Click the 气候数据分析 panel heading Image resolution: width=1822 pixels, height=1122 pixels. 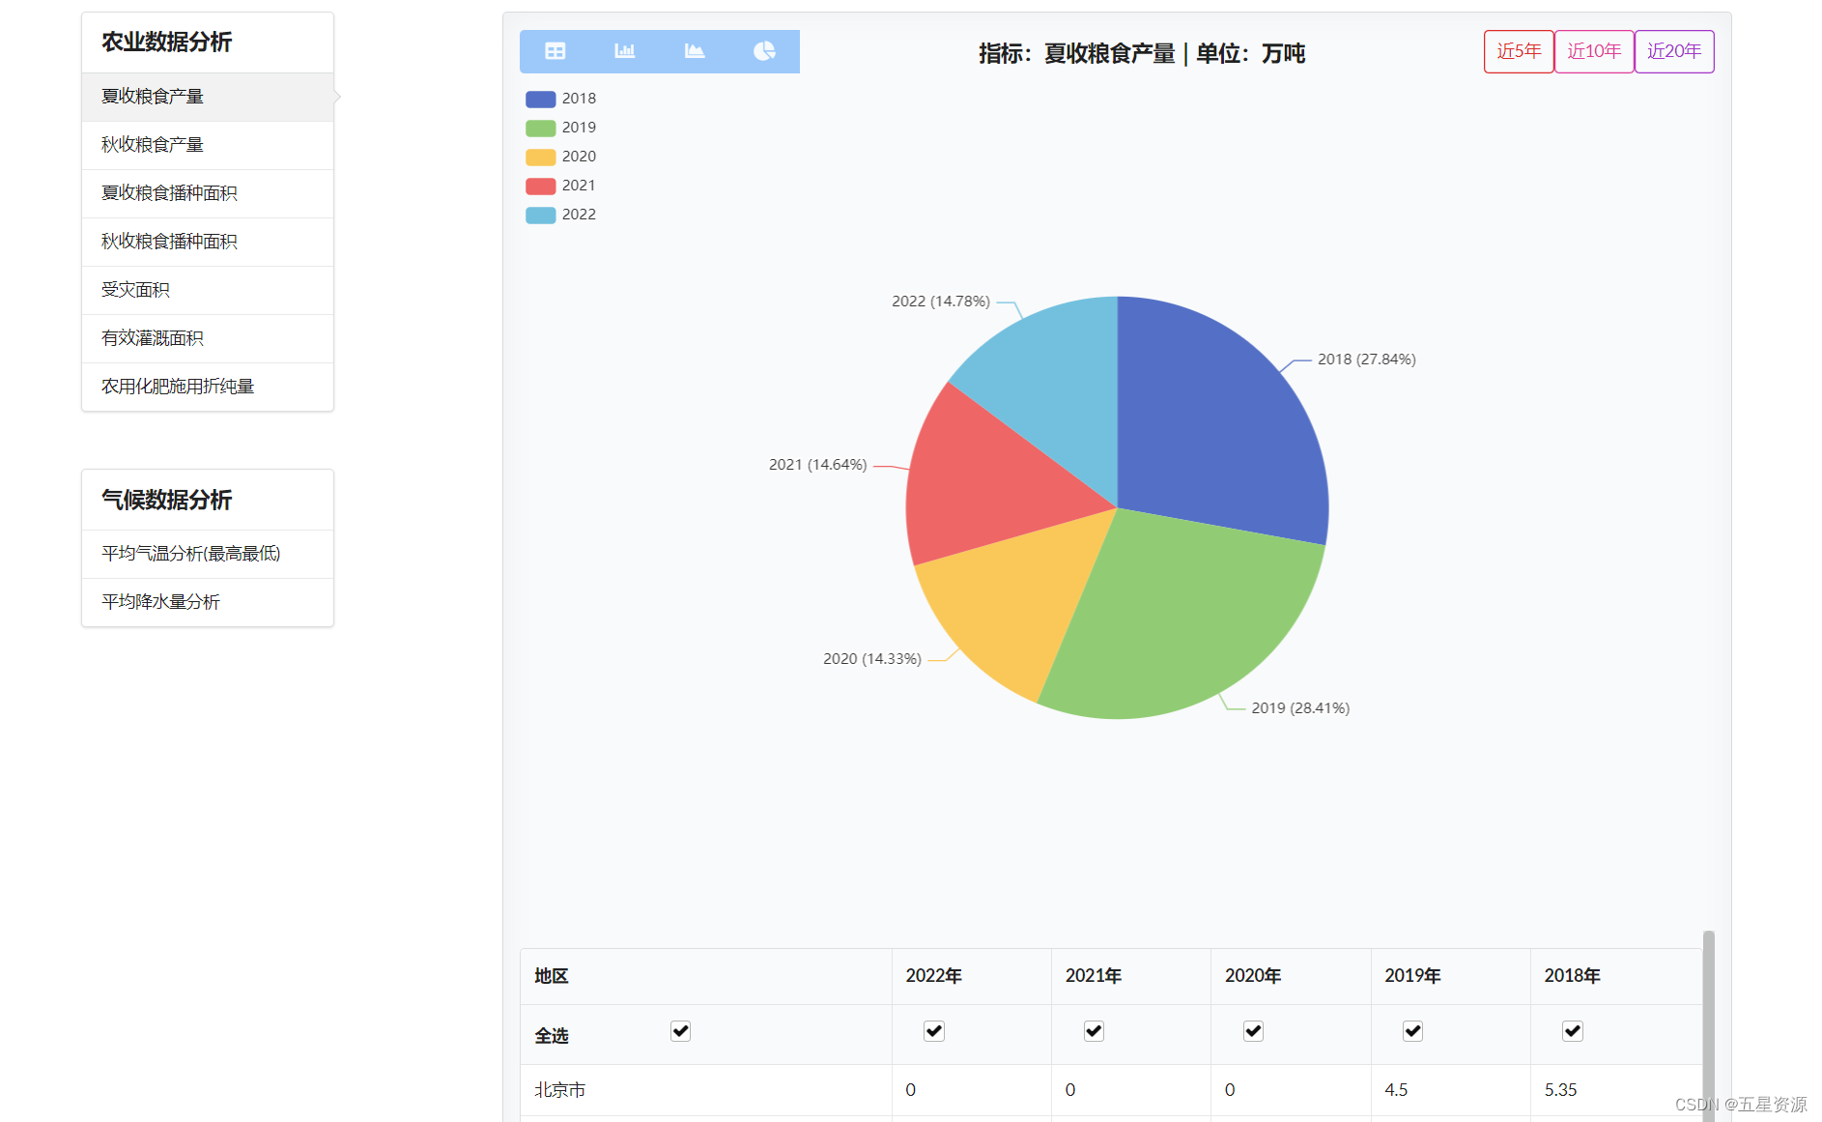click(x=167, y=500)
